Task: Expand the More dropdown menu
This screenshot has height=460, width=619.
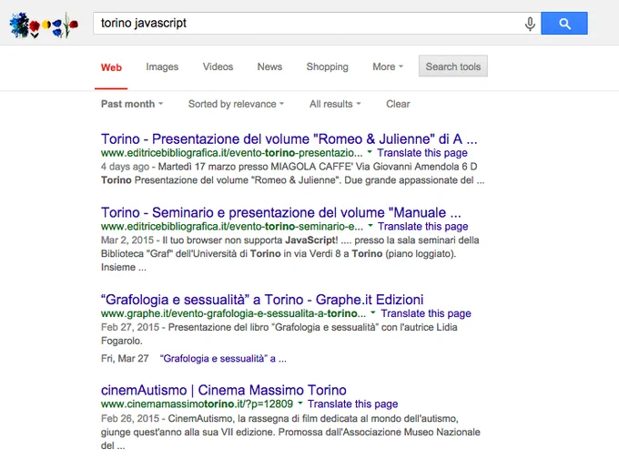Action: 388,66
